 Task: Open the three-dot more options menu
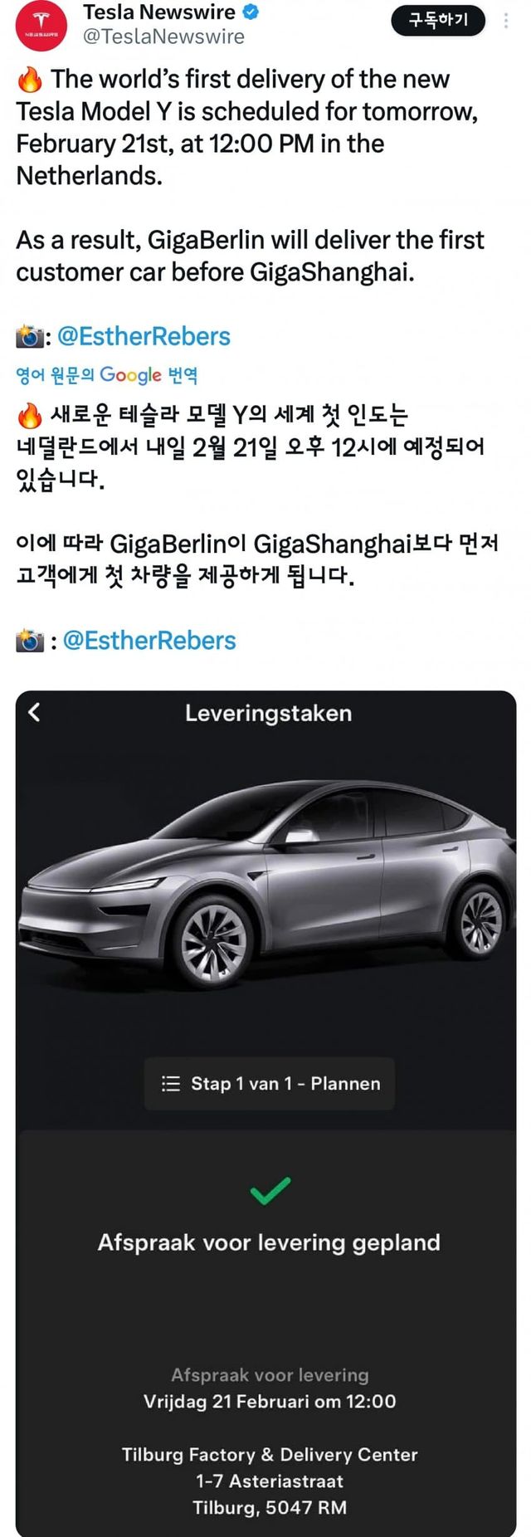pyautogui.click(x=505, y=20)
